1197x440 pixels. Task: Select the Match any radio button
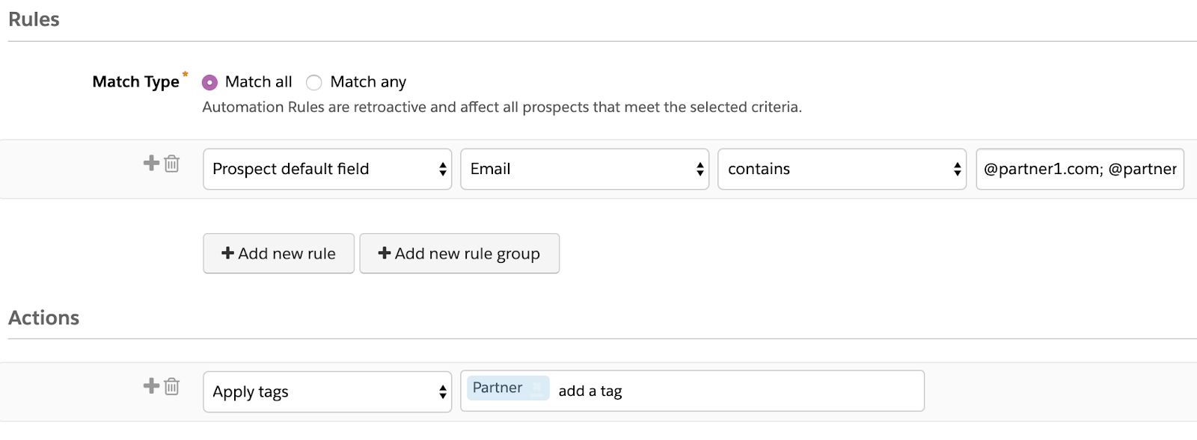pos(314,82)
